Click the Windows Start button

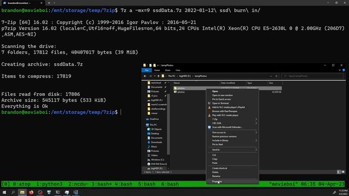pyautogui.click(x=4, y=192)
